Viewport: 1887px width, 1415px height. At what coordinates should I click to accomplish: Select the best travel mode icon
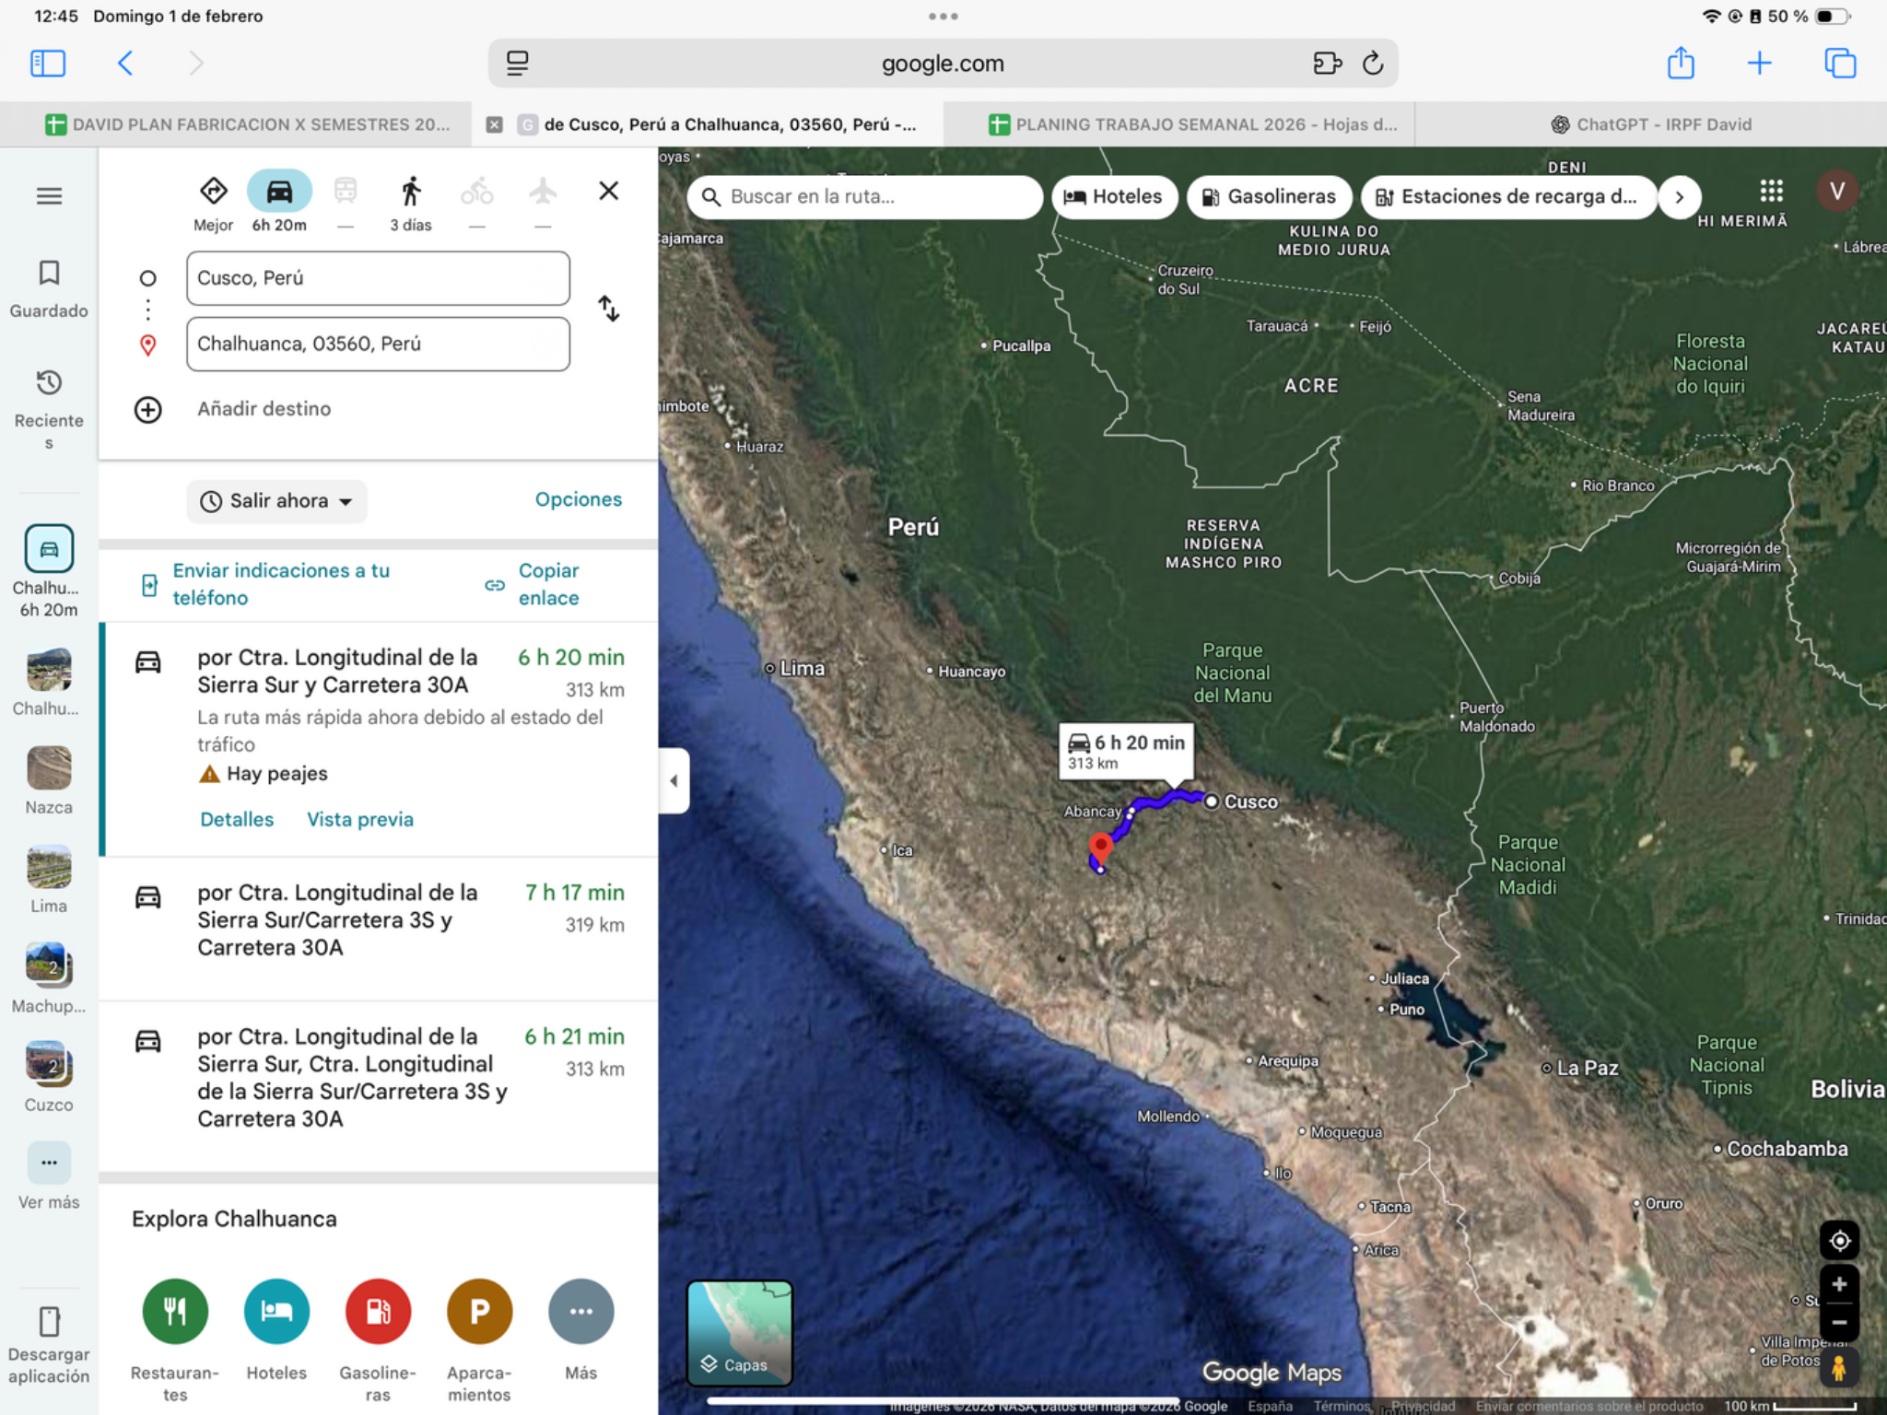(213, 192)
